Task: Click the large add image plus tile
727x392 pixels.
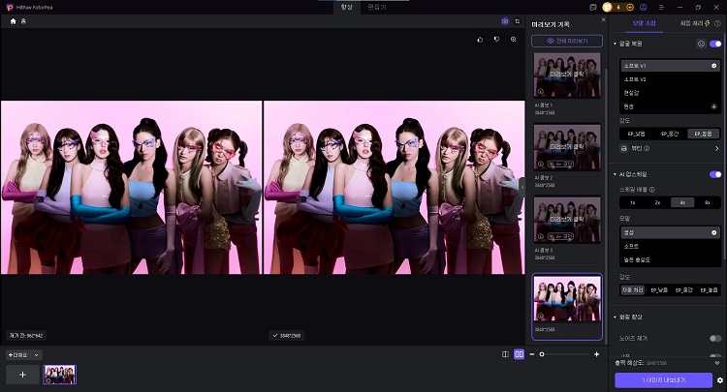Action: tap(22, 375)
